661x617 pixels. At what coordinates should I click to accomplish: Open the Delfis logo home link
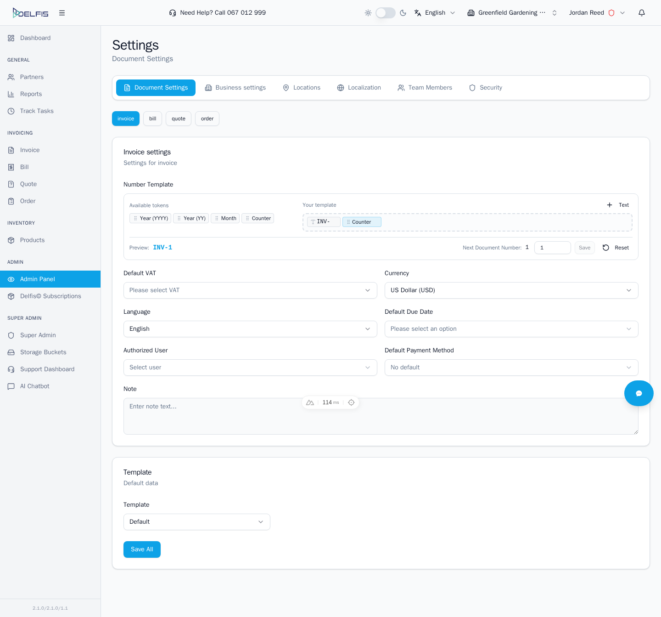[30, 12]
